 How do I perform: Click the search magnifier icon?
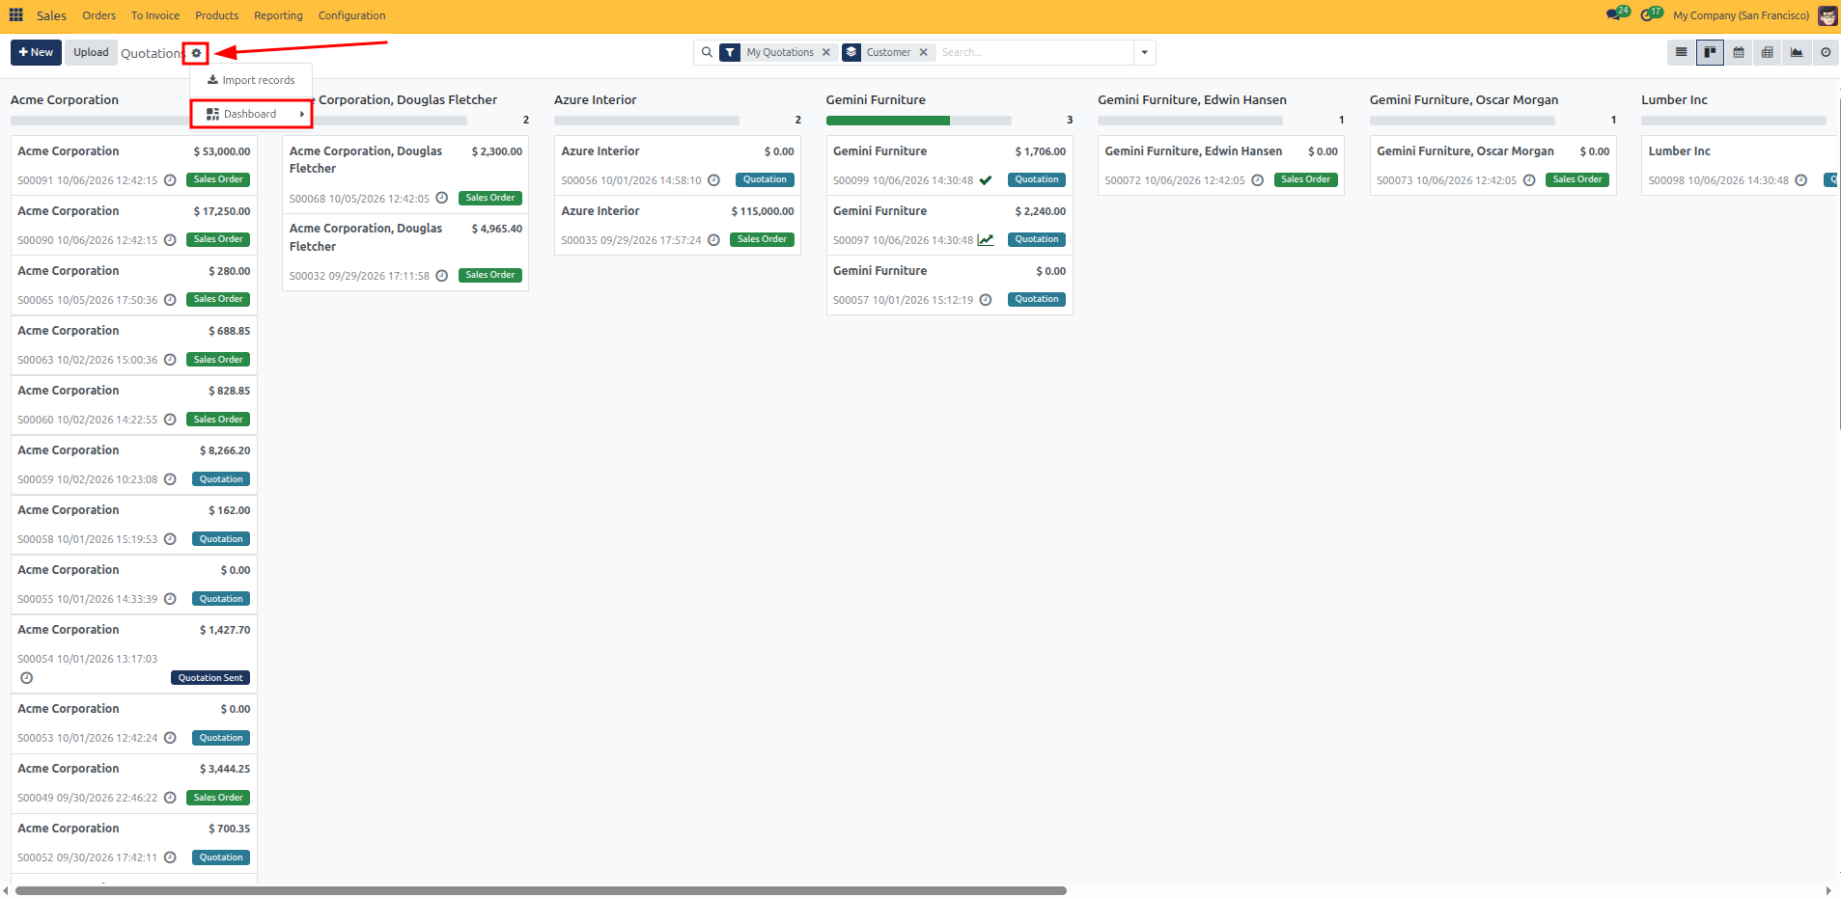click(x=707, y=52)
